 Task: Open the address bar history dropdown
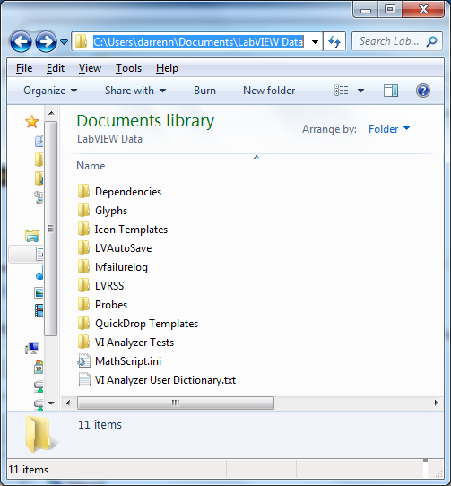click(315, 42)
